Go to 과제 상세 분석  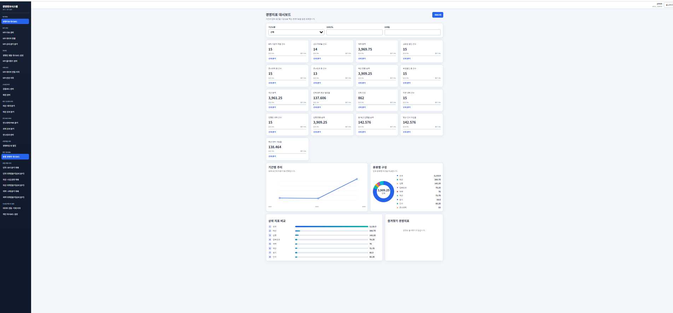coord(15,129)
